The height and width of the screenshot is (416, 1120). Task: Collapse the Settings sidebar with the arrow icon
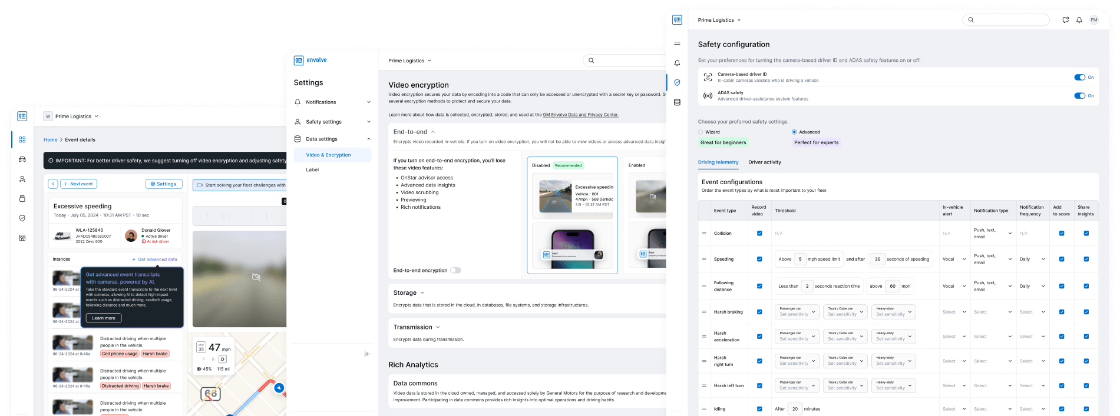(x=367, y=354)
